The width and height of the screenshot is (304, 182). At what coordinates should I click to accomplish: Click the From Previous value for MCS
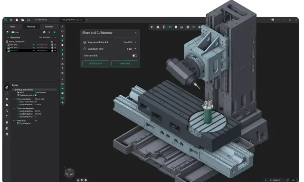(x=40, y=92)
